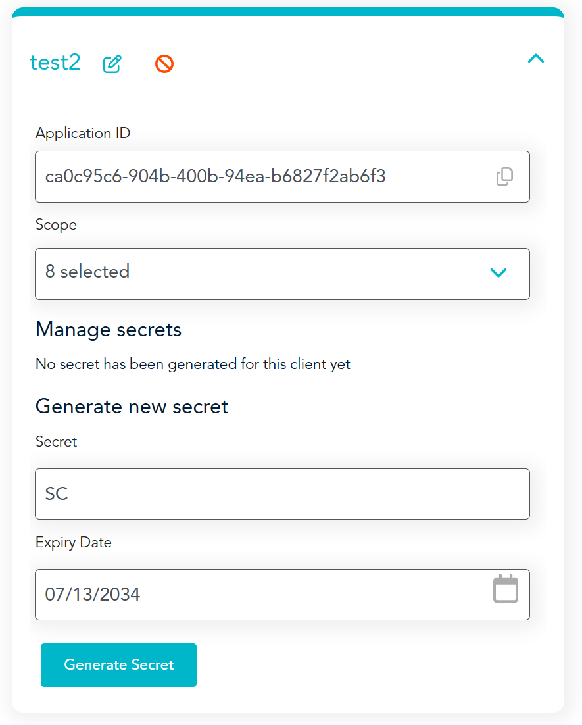Click the 'No secret has been generated' message
582x725 pixels.
[x=193, y=364]
